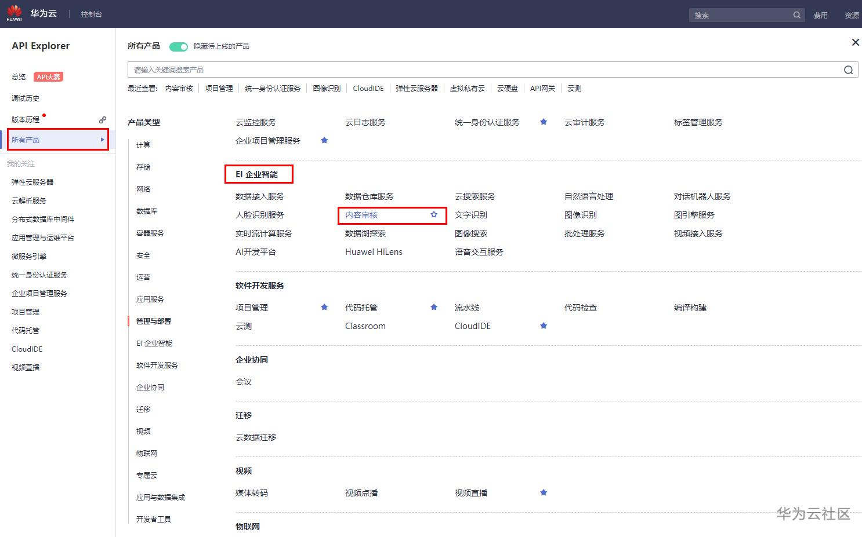
Task: Select 视频 product type
Action: [x=143, y=431]
